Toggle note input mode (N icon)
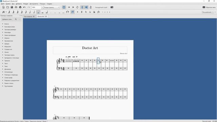 coord(3,12)
